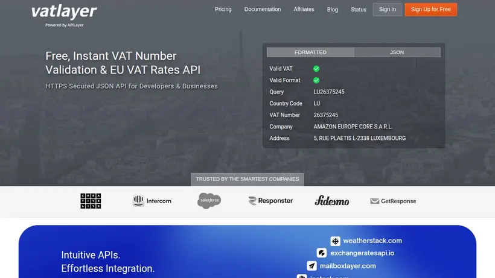Open the mailboxlayer.com link
This screenshot has width=495, height=278.
[348, 266]
